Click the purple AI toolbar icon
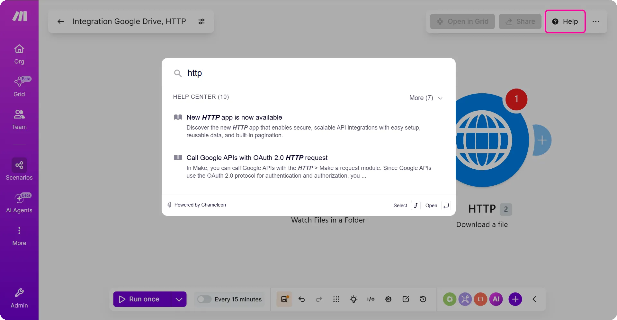Image resolution: width=617 pixels, height=320 pixels. [496, 299]
